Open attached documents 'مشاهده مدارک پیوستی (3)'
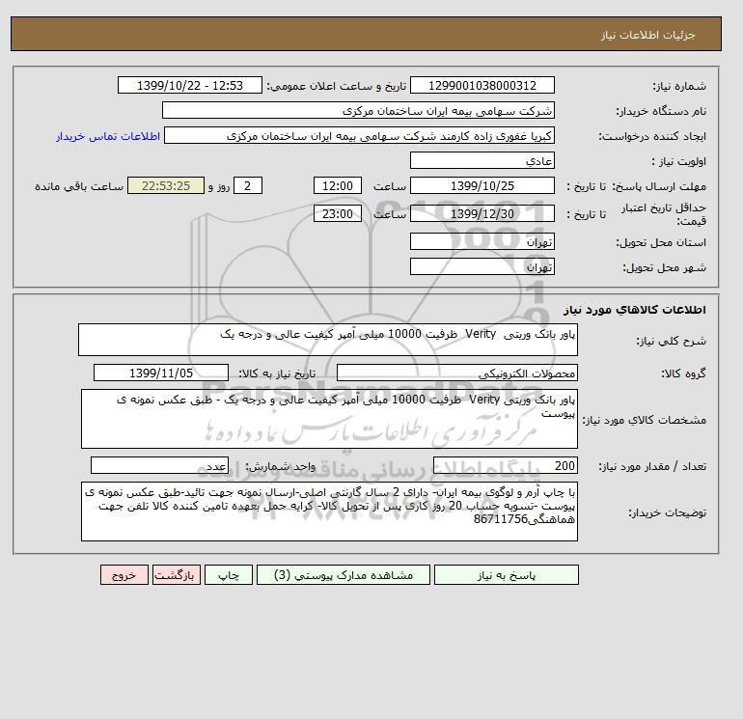Screen dimensions: 743x719 click(344, 575)
